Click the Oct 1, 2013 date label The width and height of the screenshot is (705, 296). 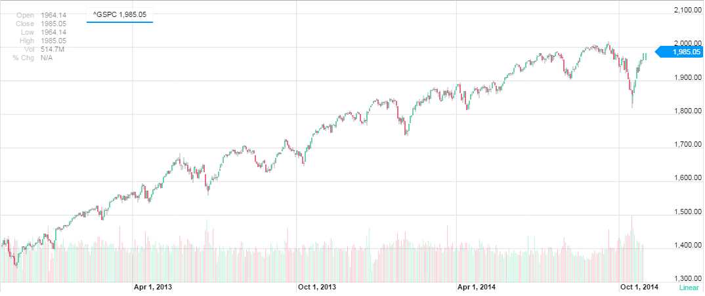point(317,287)
